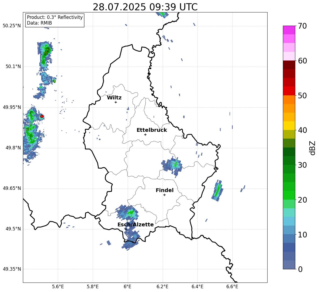This screenshot has width=319, height=292.
Task: Click the Esch/Alzette station cross marker
Action: (126, 229)
